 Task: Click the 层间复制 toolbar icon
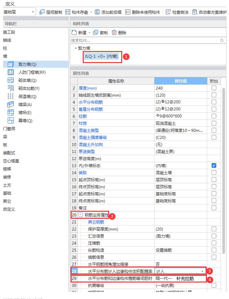pyautogui.click(x=42, y=12)
